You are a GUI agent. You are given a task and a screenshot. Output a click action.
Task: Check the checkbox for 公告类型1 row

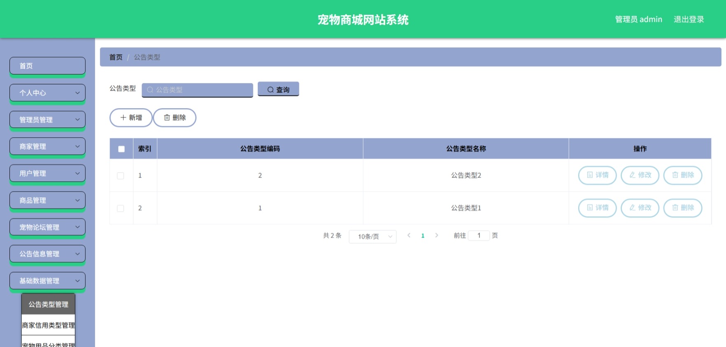(121, 208)
